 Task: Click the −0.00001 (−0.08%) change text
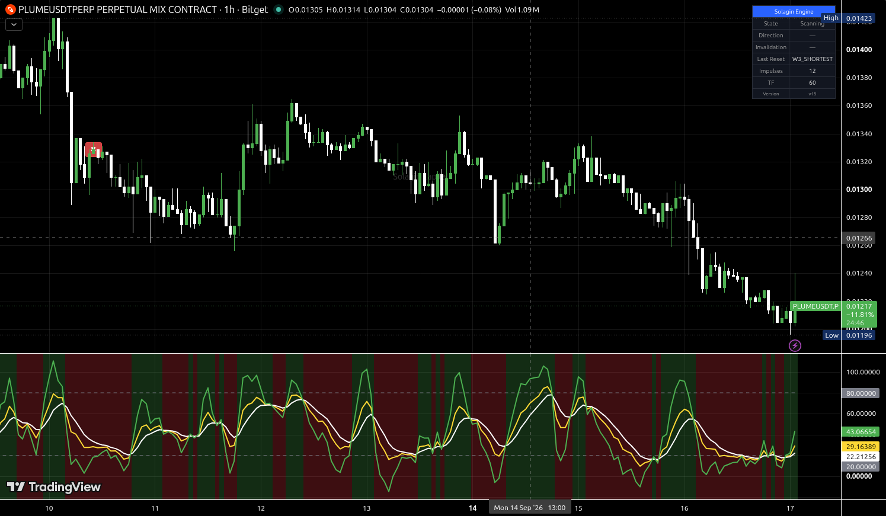pyautogui.click(x=469, y=9)
